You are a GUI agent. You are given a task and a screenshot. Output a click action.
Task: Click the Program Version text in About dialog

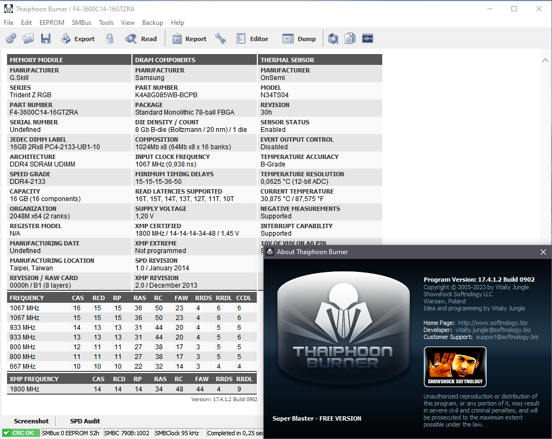[479, 280]
